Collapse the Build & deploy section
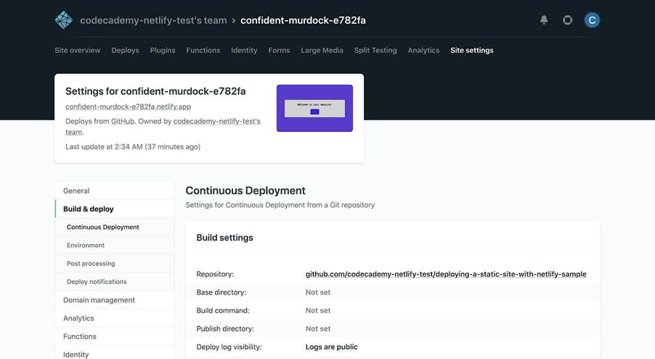Image resolution: width=655 pixels, height=359 pixels. 89,209
